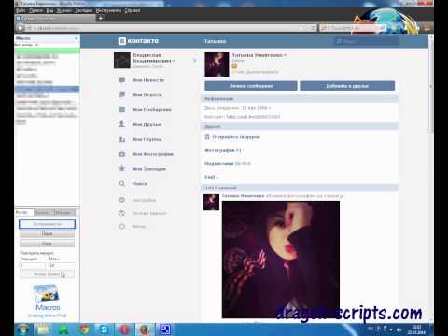Image resolution: width=448 pixels, height=336 pixels.
Task: Open the large wall post photo
Action: (281, 259)
